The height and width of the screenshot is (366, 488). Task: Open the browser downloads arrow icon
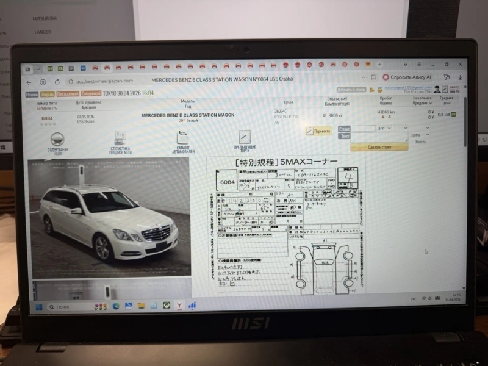click(x=460, y=77)
